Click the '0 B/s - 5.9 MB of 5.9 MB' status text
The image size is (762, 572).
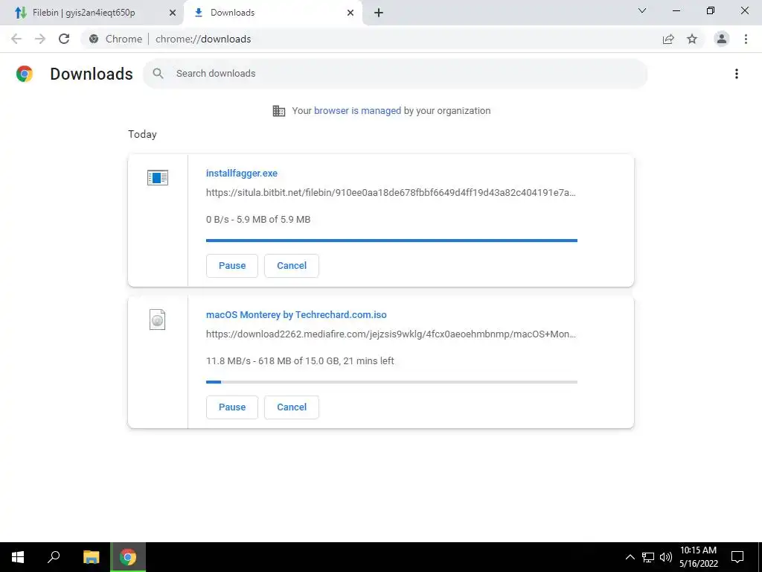(258, 220)
